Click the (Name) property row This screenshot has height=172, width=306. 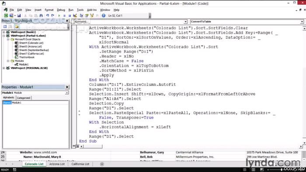click(x=35, y=103)
